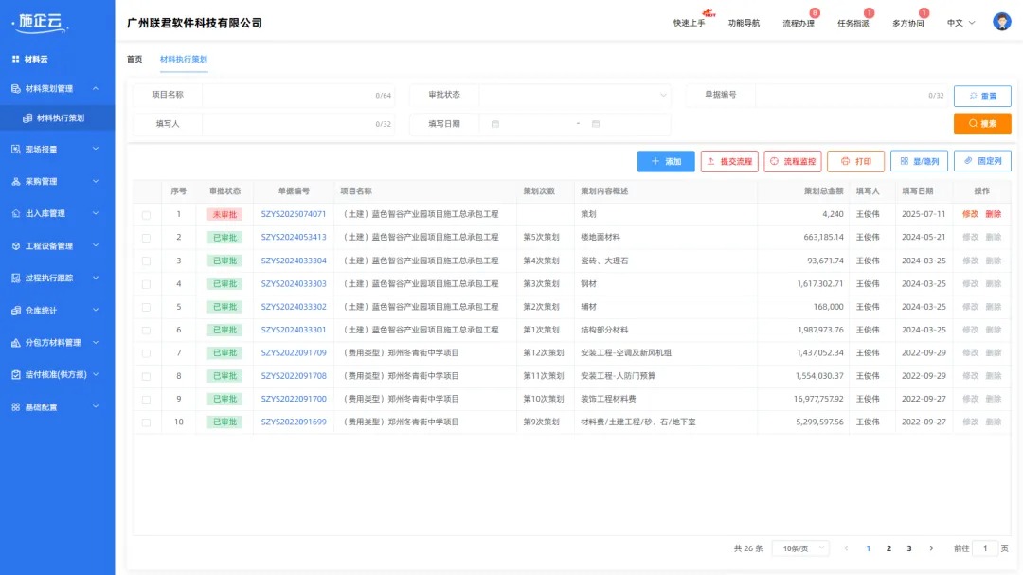Image resolution: width=1023 pixels, height=575 pixels.
Task: Expand the 仓库统计 menu chevron
Action: 96,310
